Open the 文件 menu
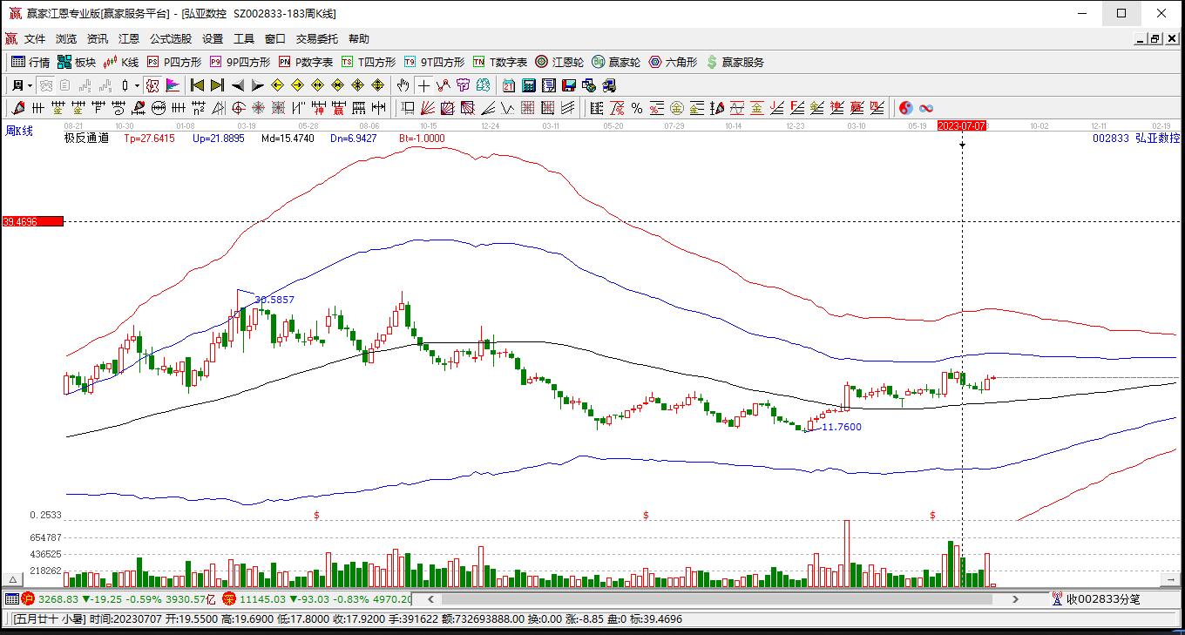The width and height of the screenshot is (1185, 635). coord(35,39)
